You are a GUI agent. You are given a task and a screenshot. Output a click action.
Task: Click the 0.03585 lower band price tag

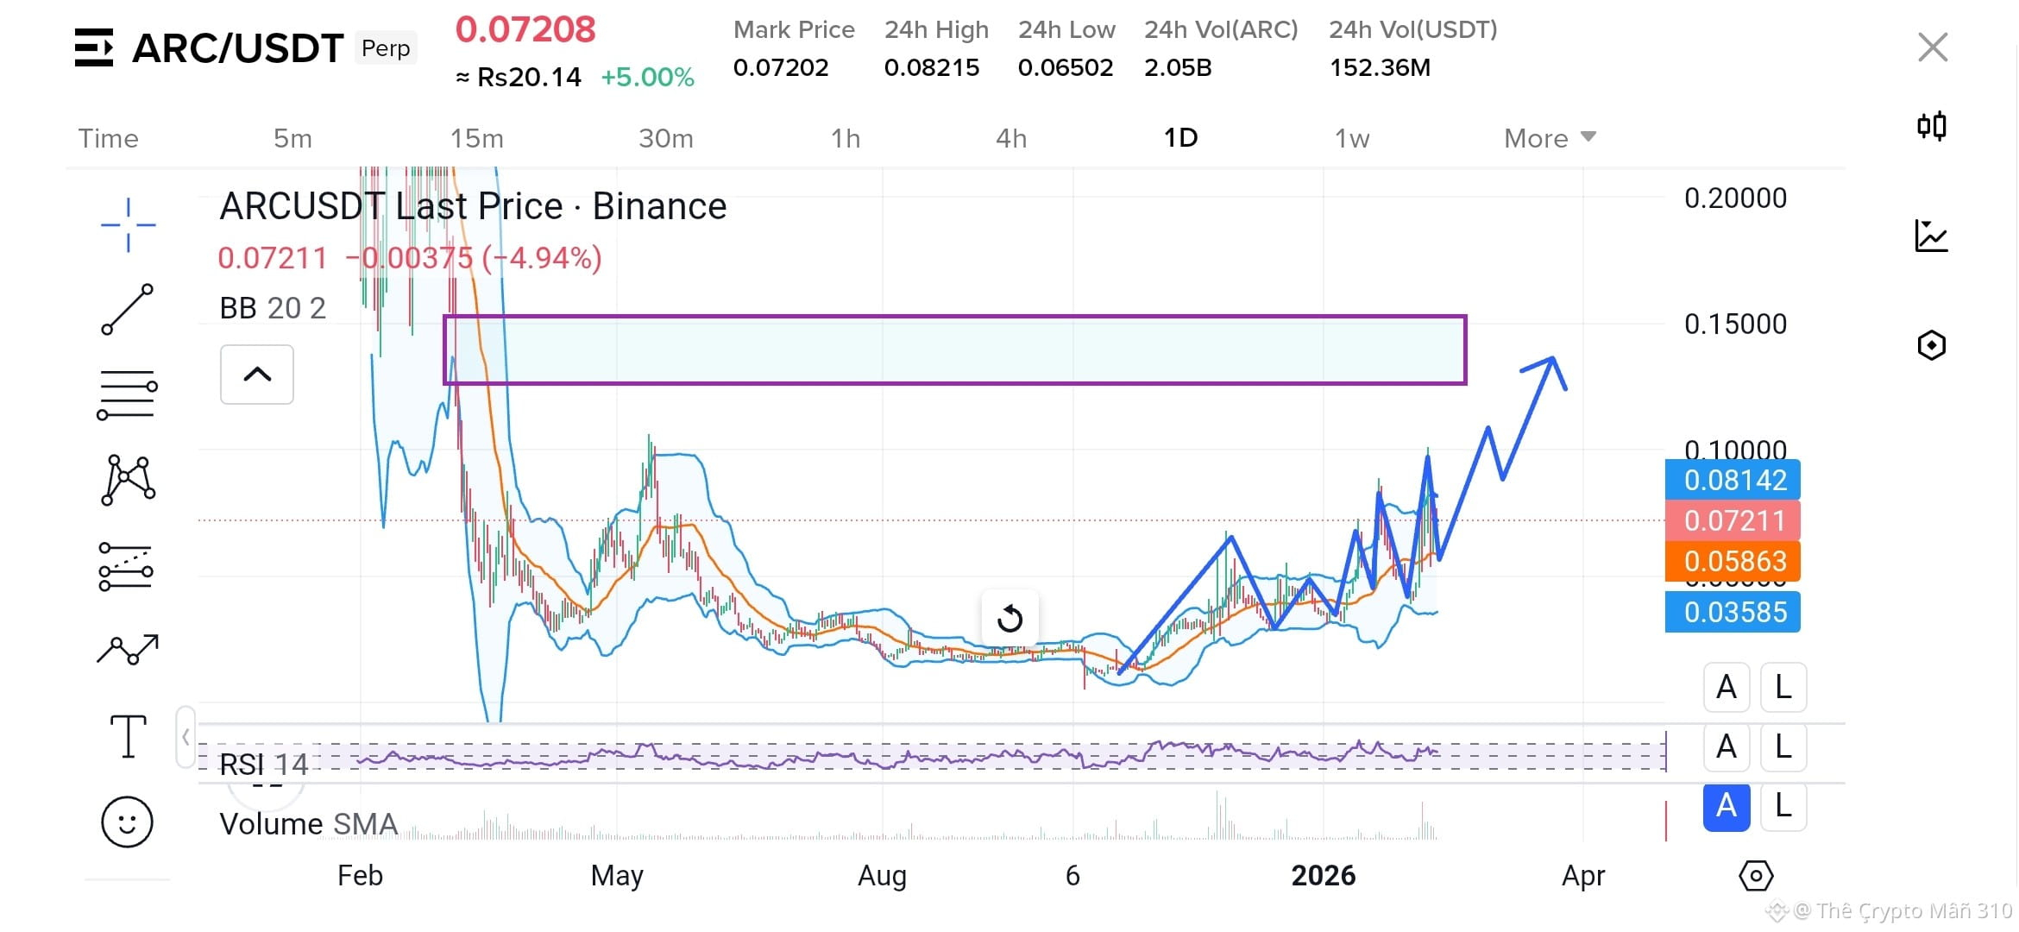(1733, 612)
